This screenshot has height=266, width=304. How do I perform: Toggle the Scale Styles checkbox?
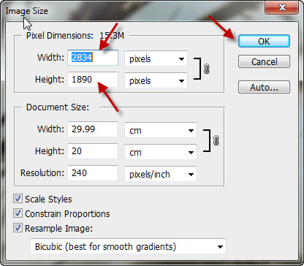(x=18, y=199)
